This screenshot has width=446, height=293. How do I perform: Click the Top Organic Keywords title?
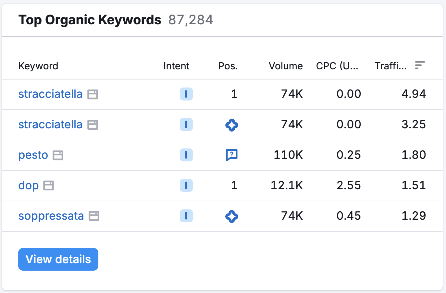tap(90, 20)
